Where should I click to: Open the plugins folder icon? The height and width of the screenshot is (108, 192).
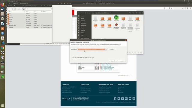tap(102, 26)
